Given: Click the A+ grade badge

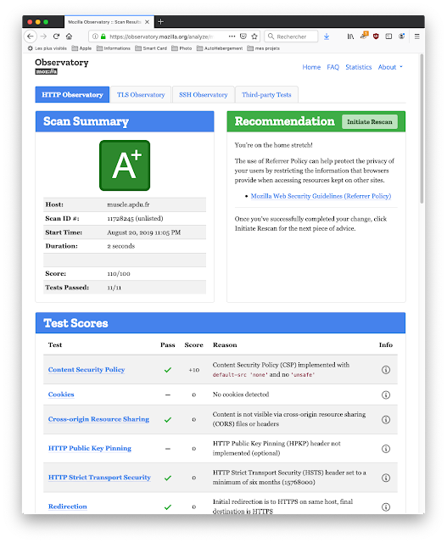Looking at the screenshot, I should tap(125, 165).
